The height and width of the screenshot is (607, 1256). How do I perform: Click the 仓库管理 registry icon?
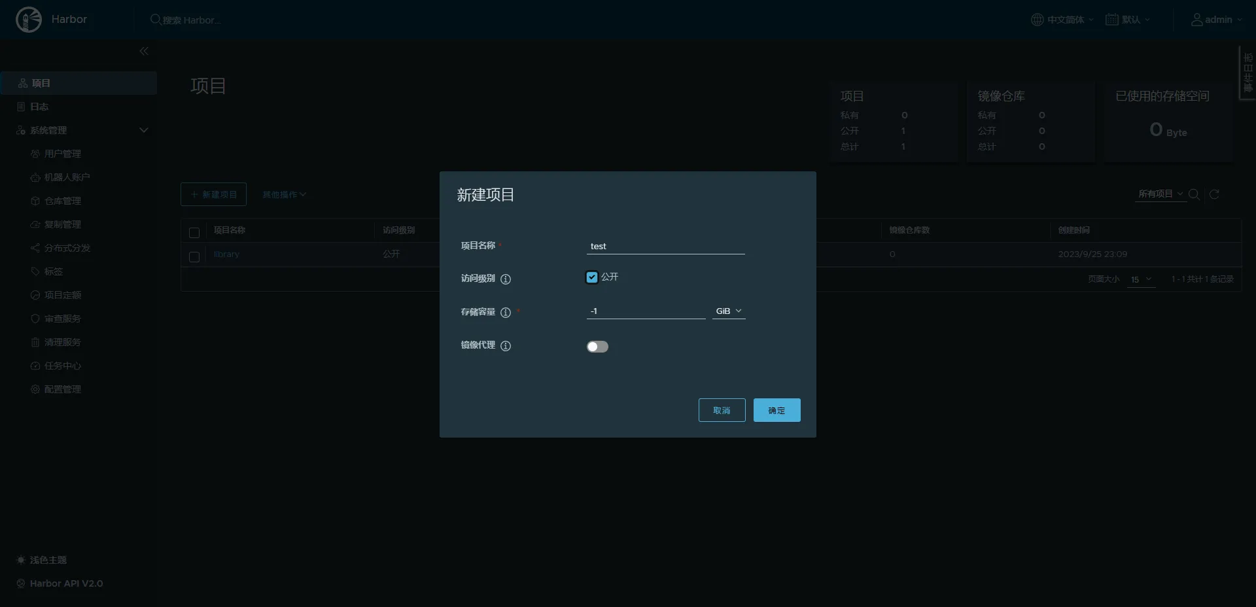[35, 201]
